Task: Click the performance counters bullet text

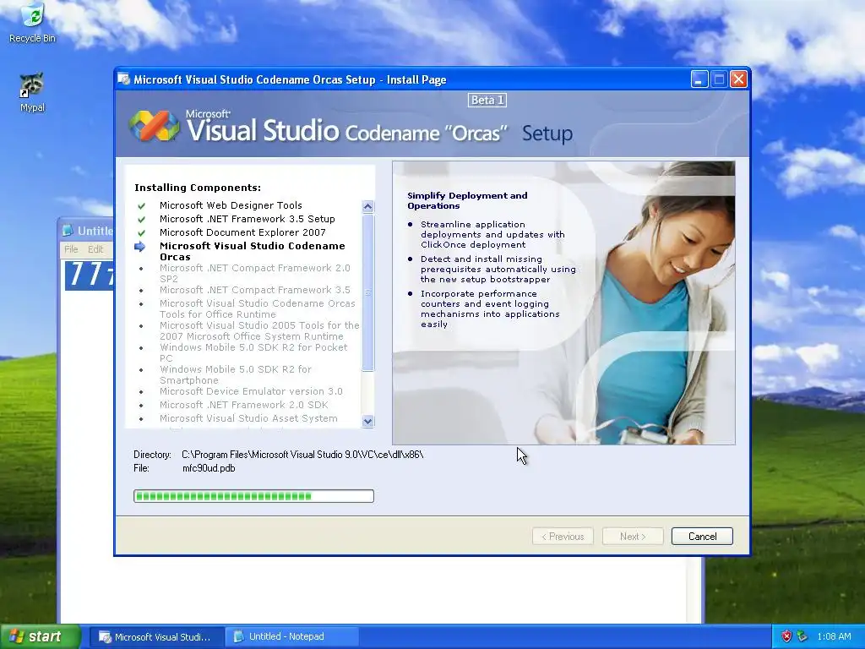Action: [490, 309]
